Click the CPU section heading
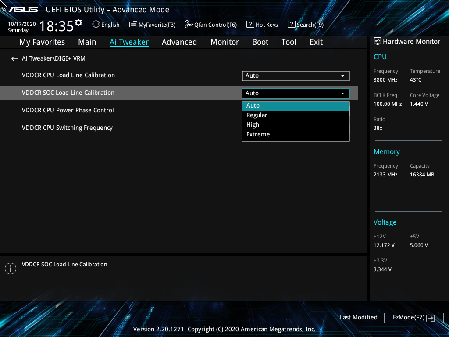Image resolution: width=449 pixels, height=337 pixels. click(380, 57)
